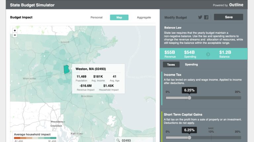Click the $54B Spending summary figure
The image size is (254, 142).
coord(190,54)
